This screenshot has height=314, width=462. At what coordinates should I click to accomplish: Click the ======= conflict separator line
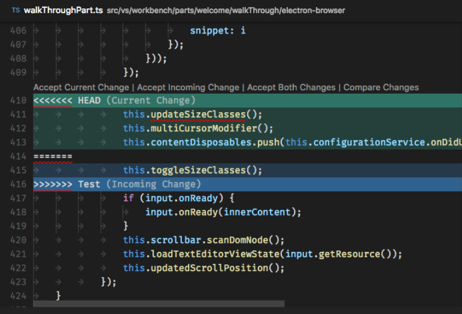click(53, 156)
